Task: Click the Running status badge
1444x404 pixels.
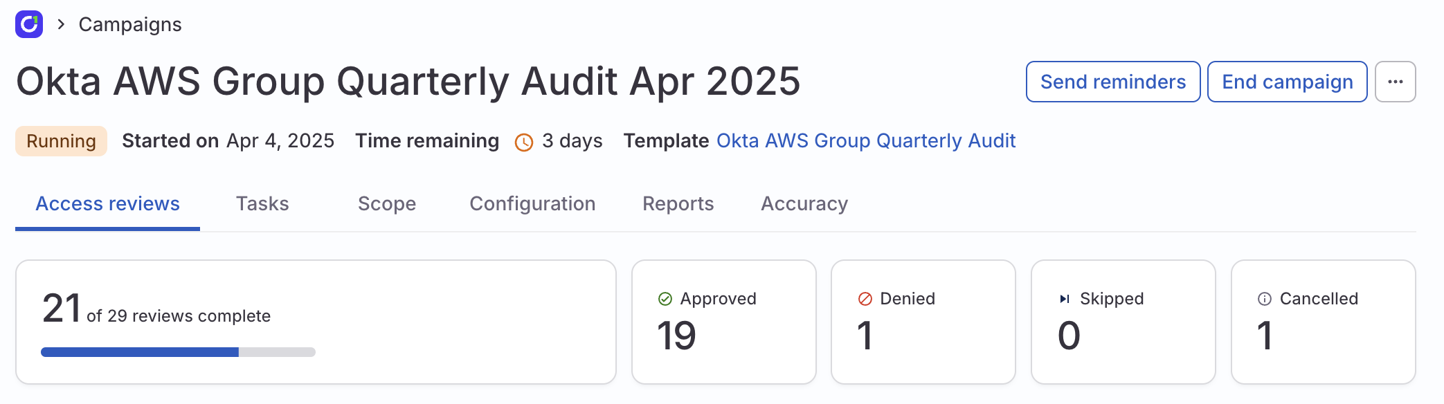Action: pos(61,141)
